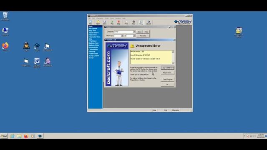The width and height of the screenshot is (267, 150).
Task: Click the Tour toolbar icon
Action: click(x=133, y=22)
